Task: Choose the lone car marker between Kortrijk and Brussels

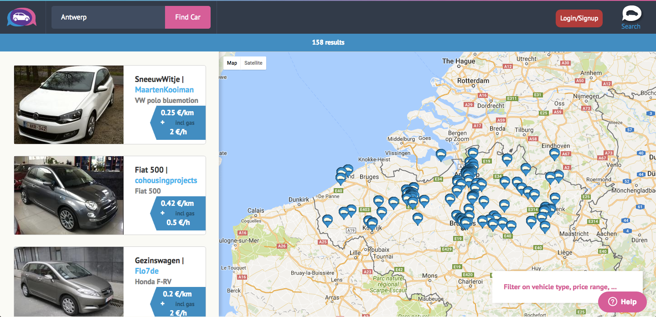Action: point(418,219)
